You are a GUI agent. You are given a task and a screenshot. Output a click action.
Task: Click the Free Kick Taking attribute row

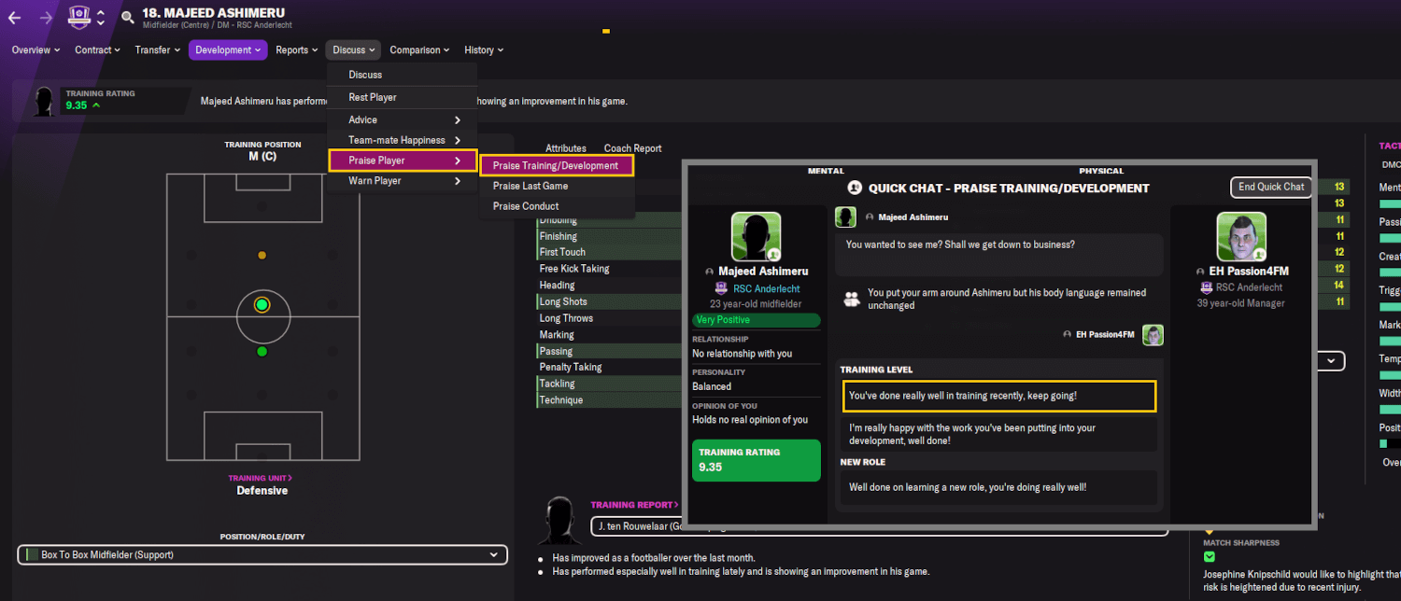pos(610,269)
